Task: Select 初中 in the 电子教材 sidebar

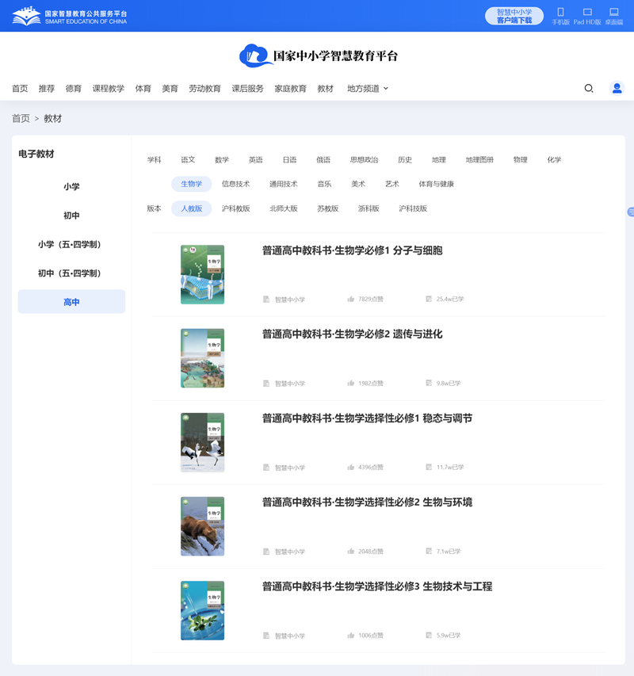Action: [71, 215]
